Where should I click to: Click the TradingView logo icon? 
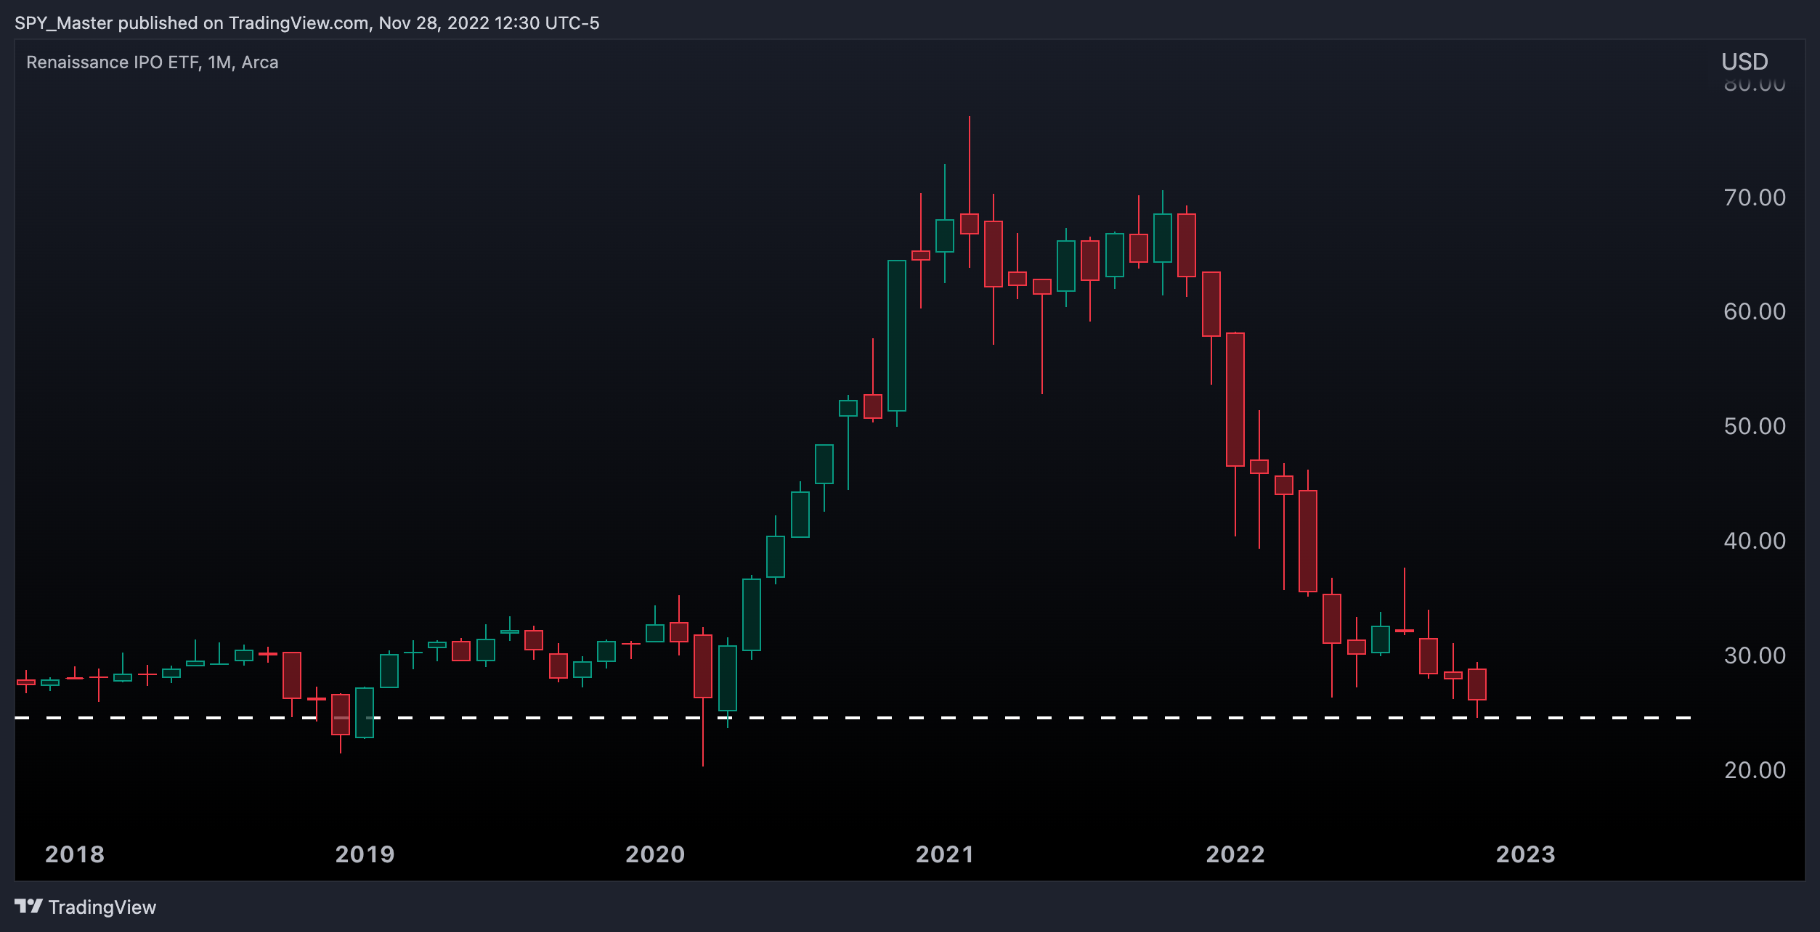point(28,906)
